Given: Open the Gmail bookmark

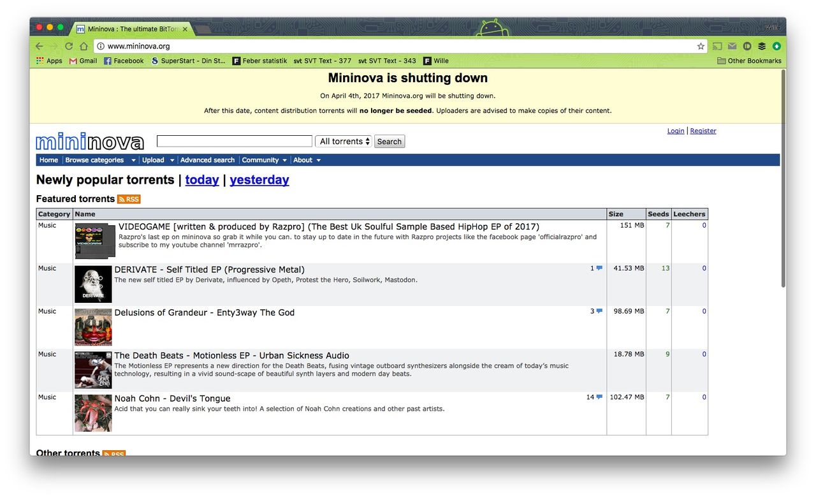Looking at the screenshot, I should point(83,61).
